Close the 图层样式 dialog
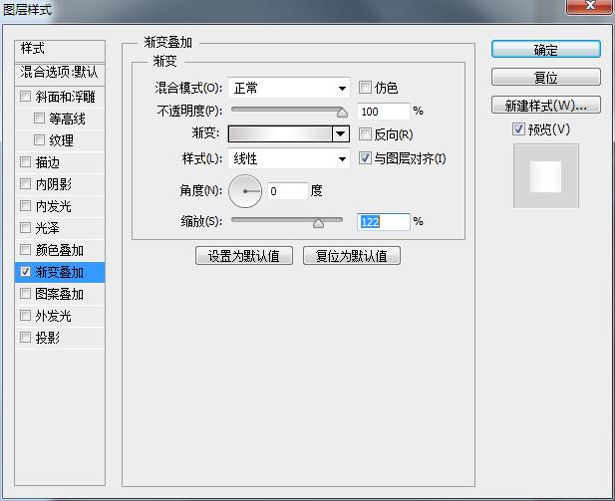This screenshot has height=501, width=615. tap(590, 6)
